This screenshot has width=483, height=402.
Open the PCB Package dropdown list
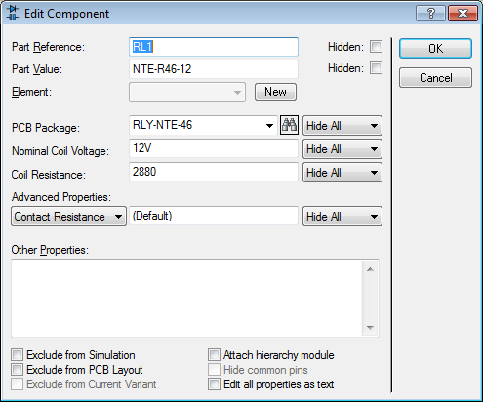[269, 126]
